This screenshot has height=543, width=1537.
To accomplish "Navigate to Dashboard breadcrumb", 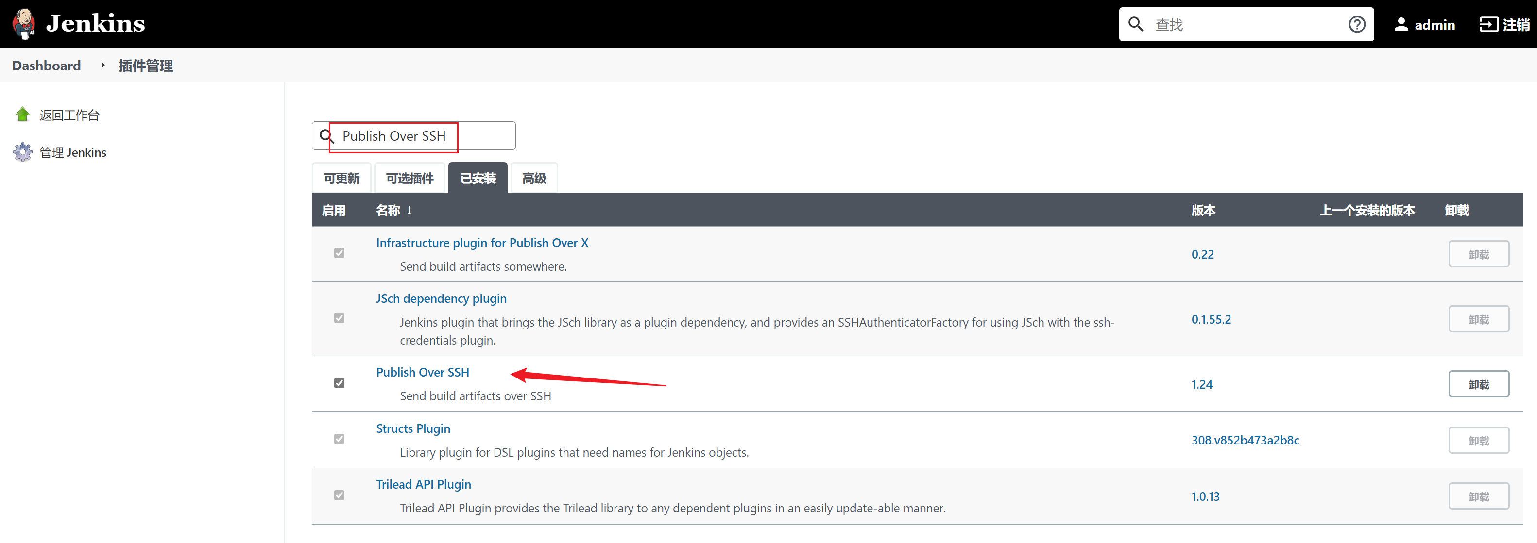I will pyautogui.click(x=47, y=66).
